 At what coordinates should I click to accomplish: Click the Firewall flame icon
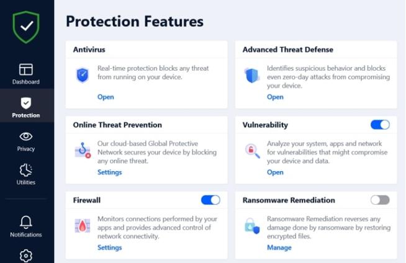[83, 226]
